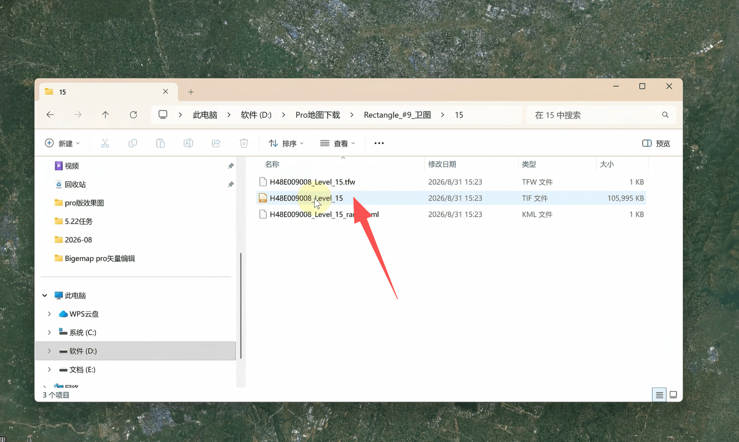Screen dimensions: 739x442
Task: Click the icon of the .tfw file
Action: click(263, 182)
